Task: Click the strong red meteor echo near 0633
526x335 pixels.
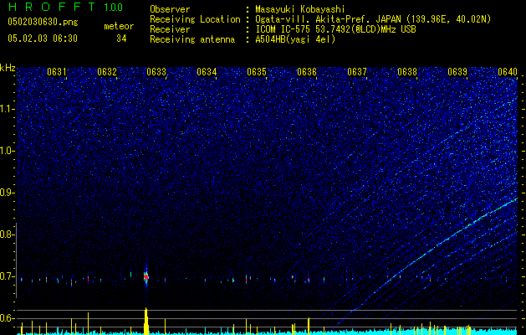Action: pyautogui.click(x=146, y=277)
